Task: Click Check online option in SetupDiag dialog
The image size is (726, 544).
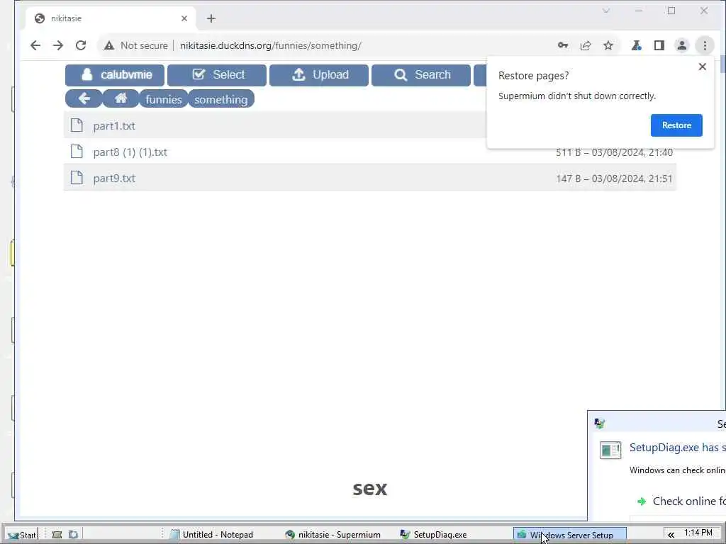Action: [x=681, y=501]
